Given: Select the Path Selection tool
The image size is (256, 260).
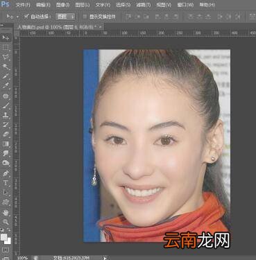Looking at the screenshot, I should pos(6,192).
